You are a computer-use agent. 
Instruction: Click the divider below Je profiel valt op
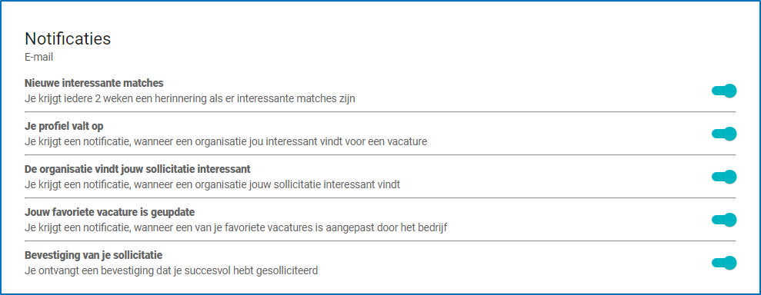click(x=380, y=155)
